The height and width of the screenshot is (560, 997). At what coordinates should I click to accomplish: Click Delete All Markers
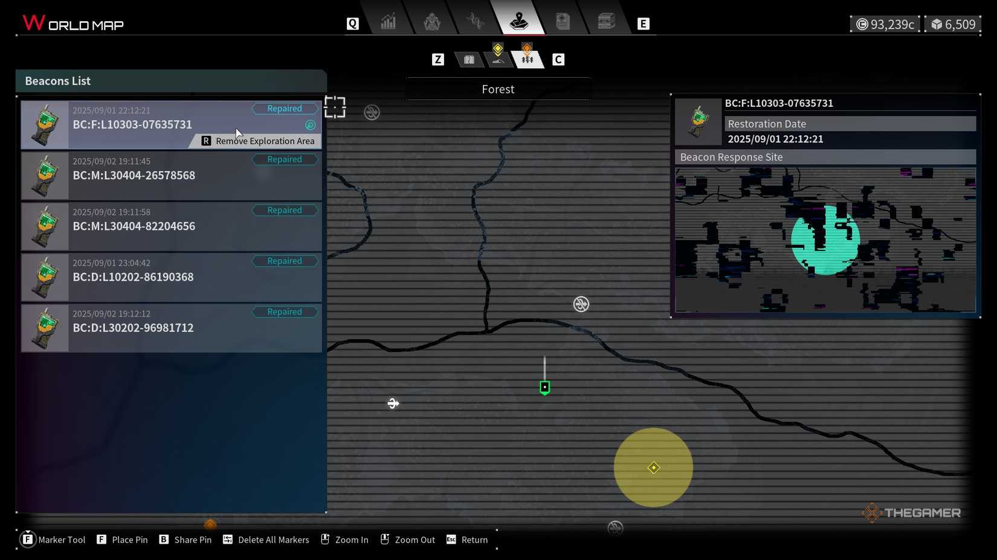[266, 539]
